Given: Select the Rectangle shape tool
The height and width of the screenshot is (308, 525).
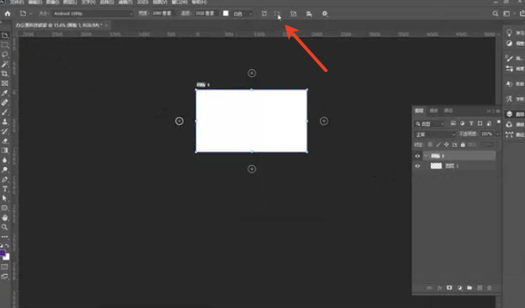Looking at the screenshot, I should [5, 207].
